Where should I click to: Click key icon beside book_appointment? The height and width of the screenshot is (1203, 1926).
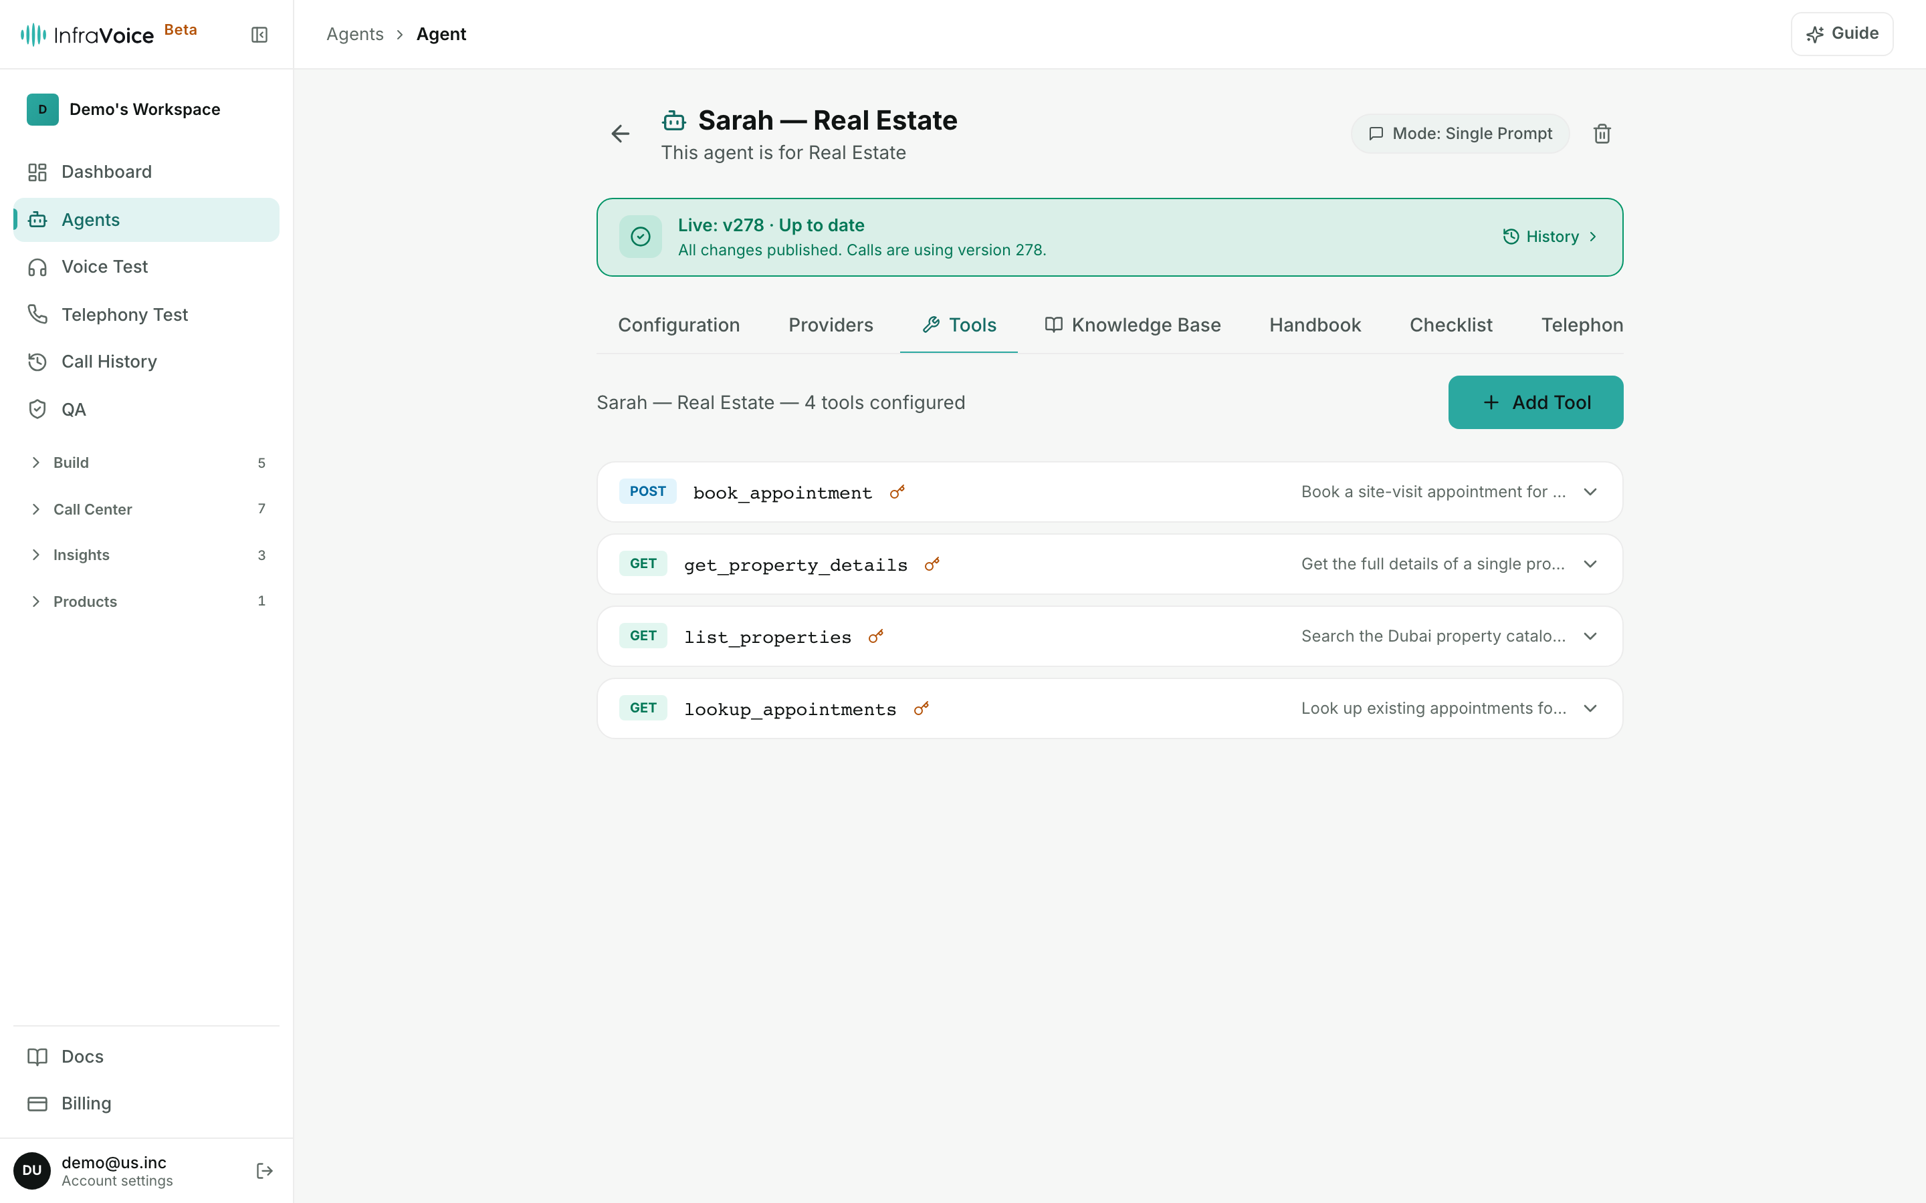tap(897, 493)
